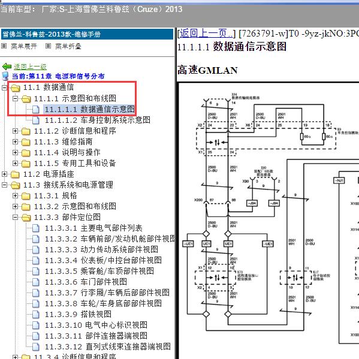The height and width of the screenshot is (359, 359).
Task: Open 11.3.3.12 直列式线束连接器端视图
Action: [108, 346]
